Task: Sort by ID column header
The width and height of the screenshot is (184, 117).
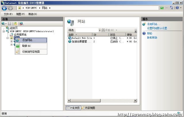Action: [x=101, y=35]
